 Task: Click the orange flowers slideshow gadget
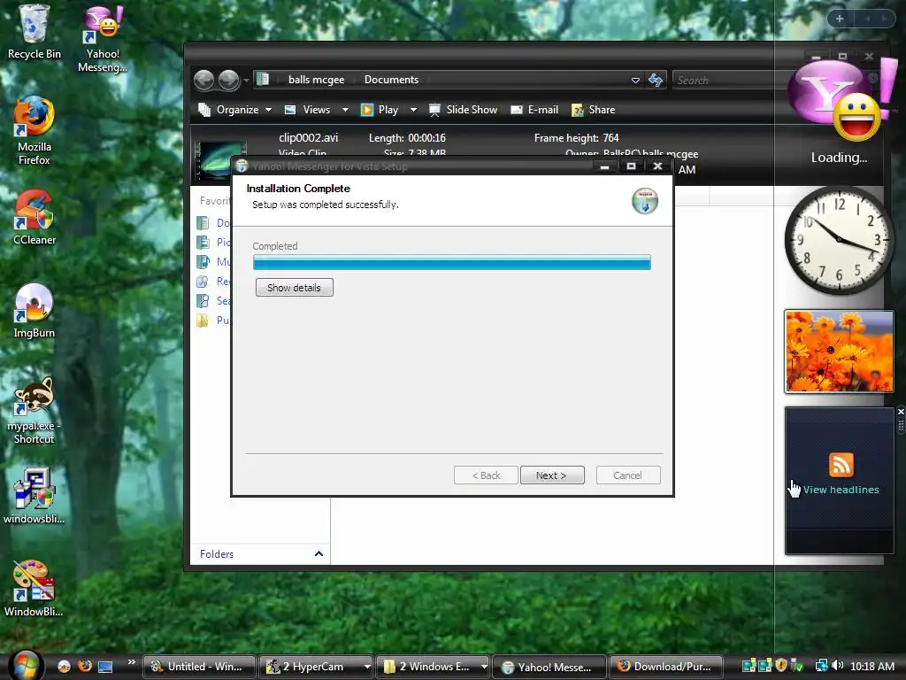point(839,352)
